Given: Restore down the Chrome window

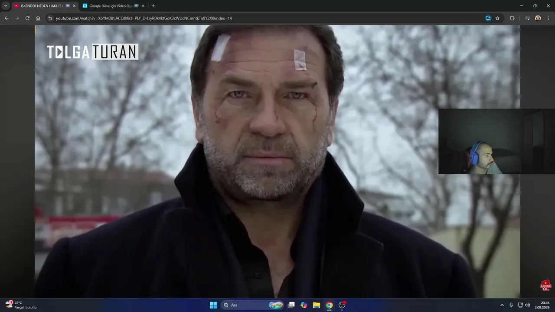Looking at the screenshot, I should (x=535, y=6).
